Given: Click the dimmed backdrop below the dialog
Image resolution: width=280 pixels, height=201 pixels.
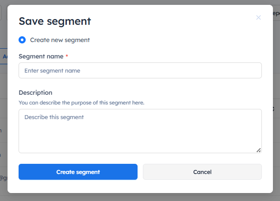Looking at the screenshot, I should (x=140, y=197).
